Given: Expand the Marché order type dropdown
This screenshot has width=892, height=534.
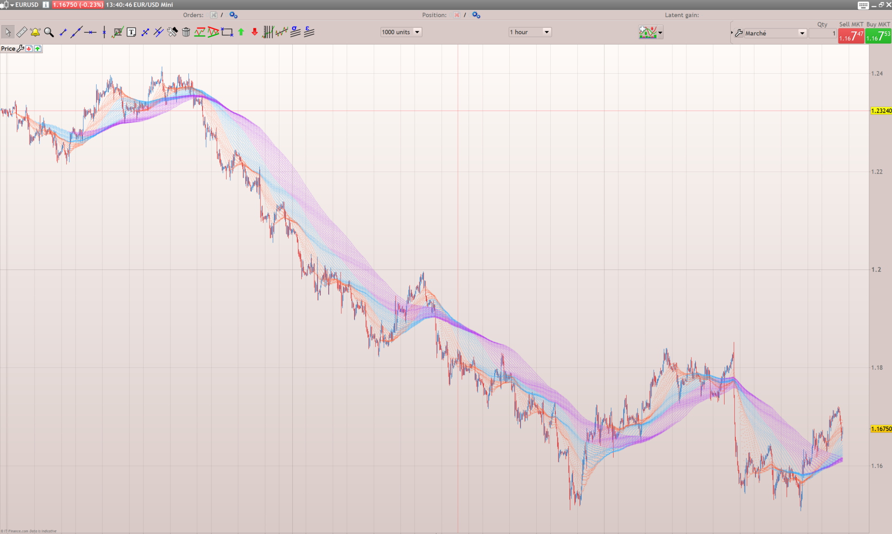Looking at the screenshot, I should pyautogui.click(x=802, y=34).
